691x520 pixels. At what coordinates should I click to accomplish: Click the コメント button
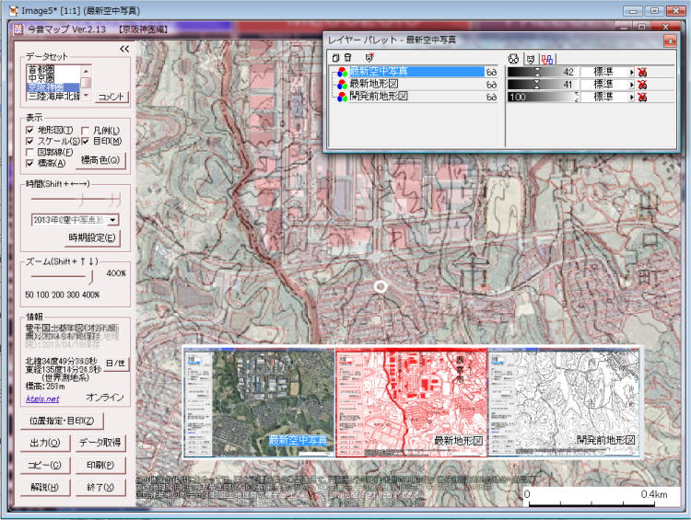tap(111, 97)
